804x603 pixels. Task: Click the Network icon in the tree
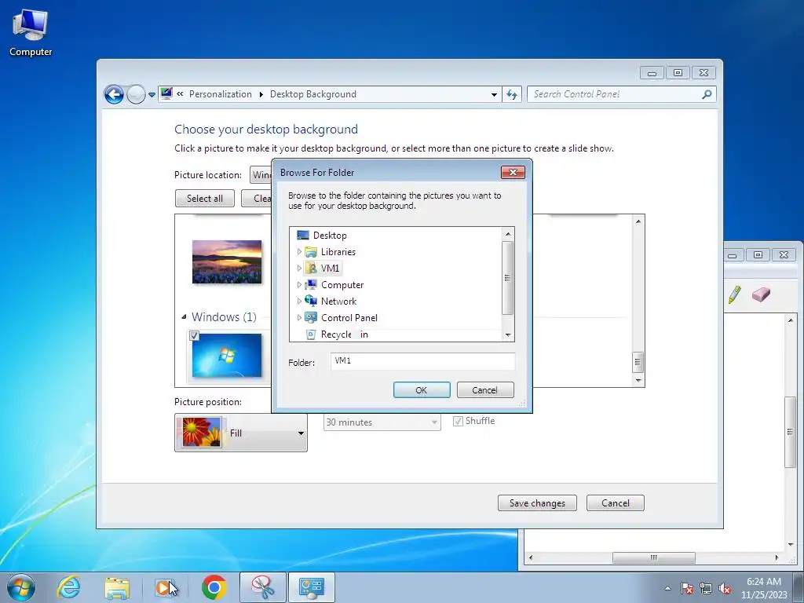pos(311,301)
